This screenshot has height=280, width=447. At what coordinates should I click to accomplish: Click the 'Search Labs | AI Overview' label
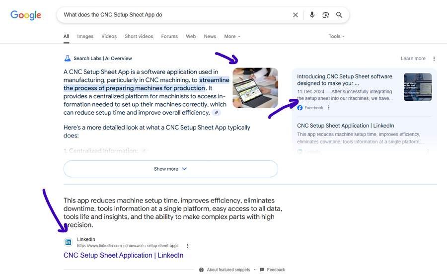pyautogui.click(x=103, y=59)
